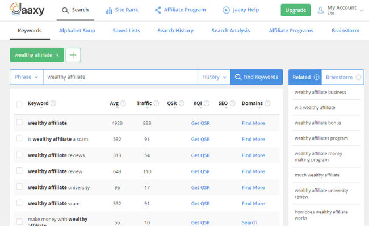Check the 'wealthy affiliate reviews' row
369x227 pixels.
[x=19, y=154]
